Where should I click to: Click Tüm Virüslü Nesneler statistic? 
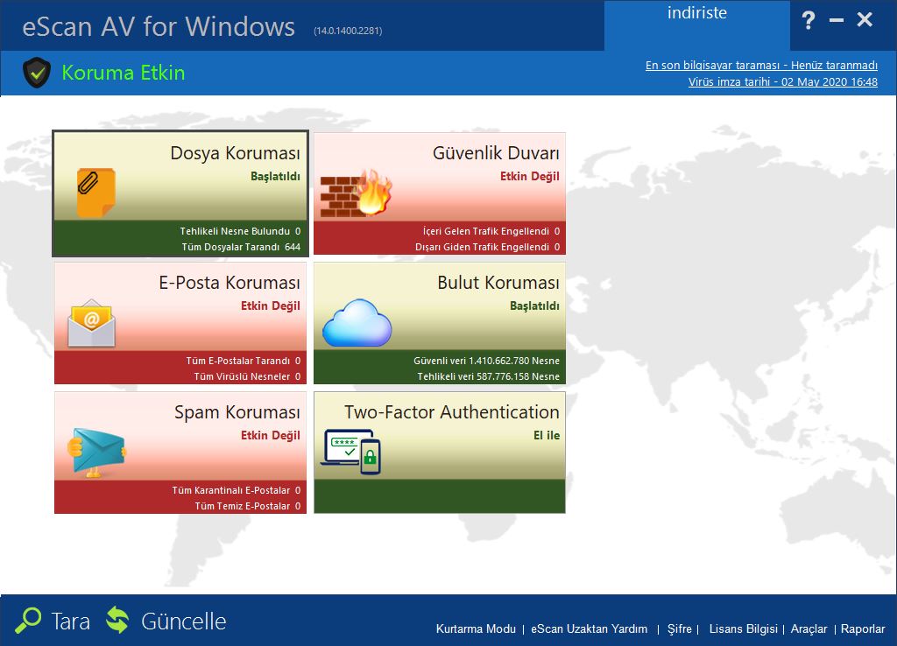[x=247, y=376]
